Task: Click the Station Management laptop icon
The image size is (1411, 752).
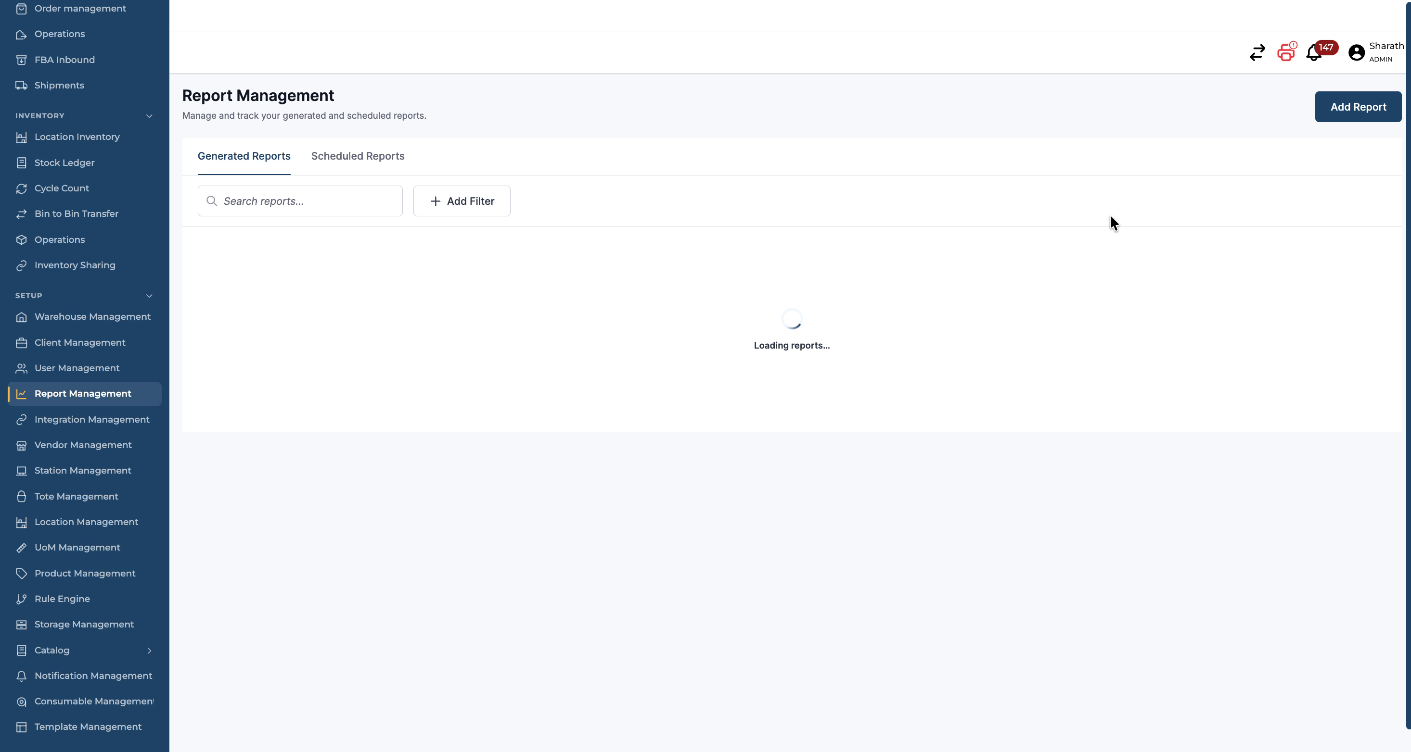Action: pos(21,471)
